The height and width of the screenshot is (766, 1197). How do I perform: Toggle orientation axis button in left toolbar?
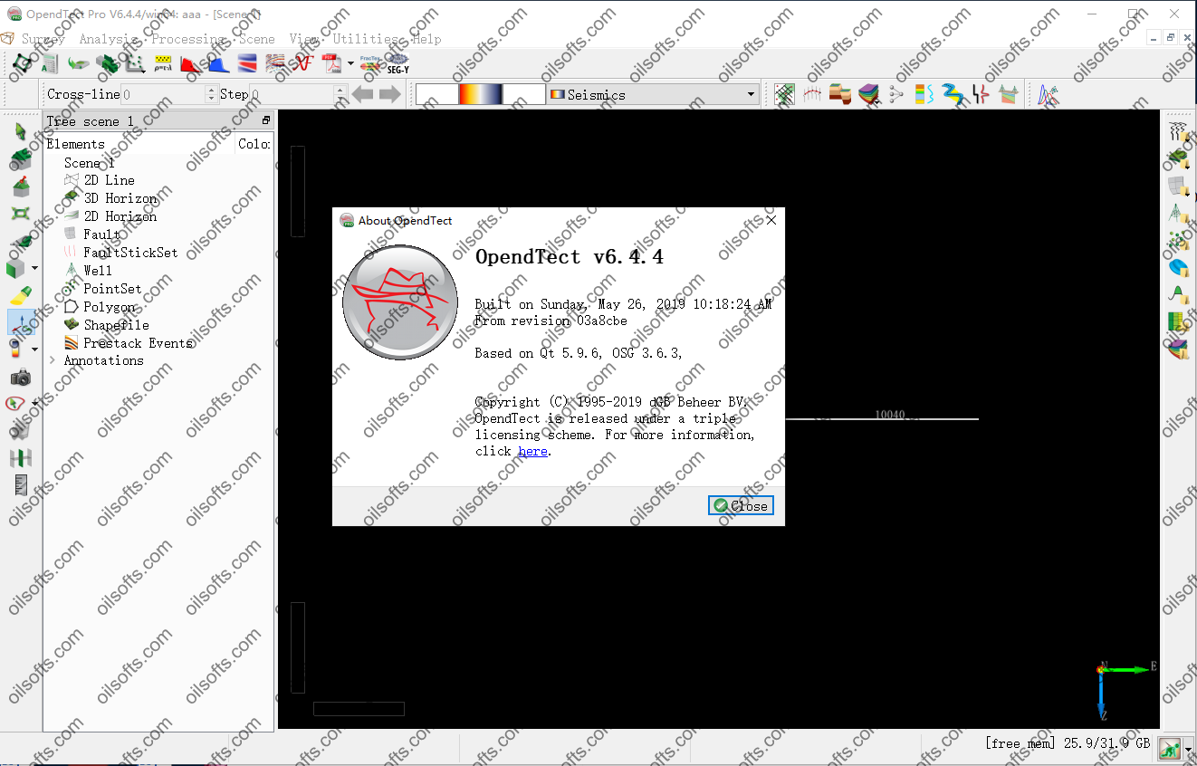(20, 322)
